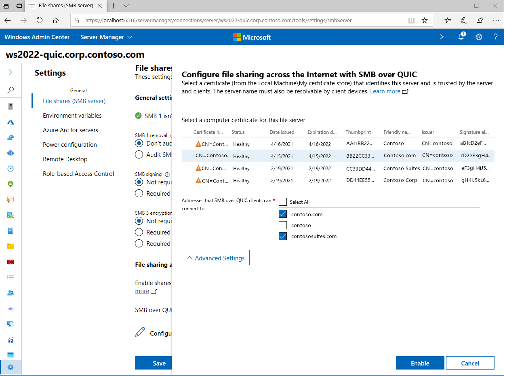Click the Enable button
Image resolution: width=505 pixels, height=376 pixels.
(420, 363)
